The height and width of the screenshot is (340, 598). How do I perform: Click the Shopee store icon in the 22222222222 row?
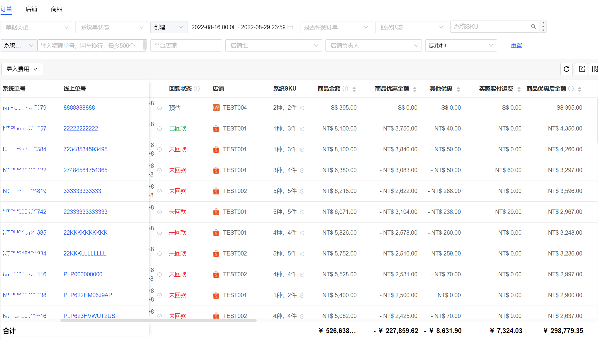click(216, 128)
